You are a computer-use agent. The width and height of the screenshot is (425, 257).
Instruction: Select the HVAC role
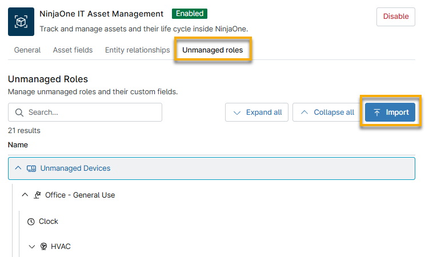[61, 246]
